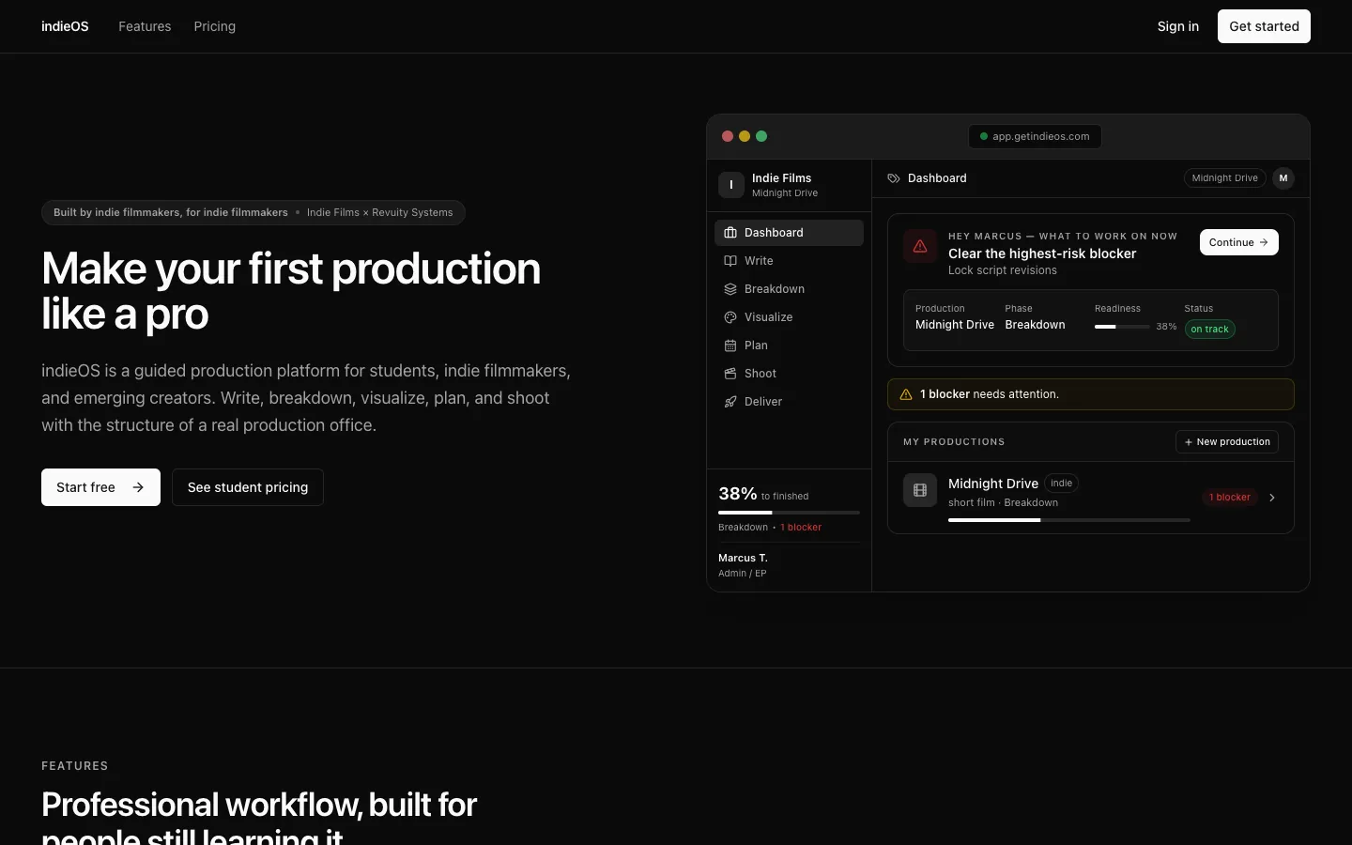Click the green secure dot in address bar
The width and height of the screenshot is (1352, 845).
(984, 136)
